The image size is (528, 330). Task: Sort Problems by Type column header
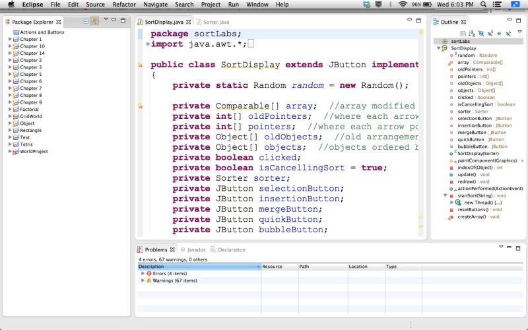[403, 267]
